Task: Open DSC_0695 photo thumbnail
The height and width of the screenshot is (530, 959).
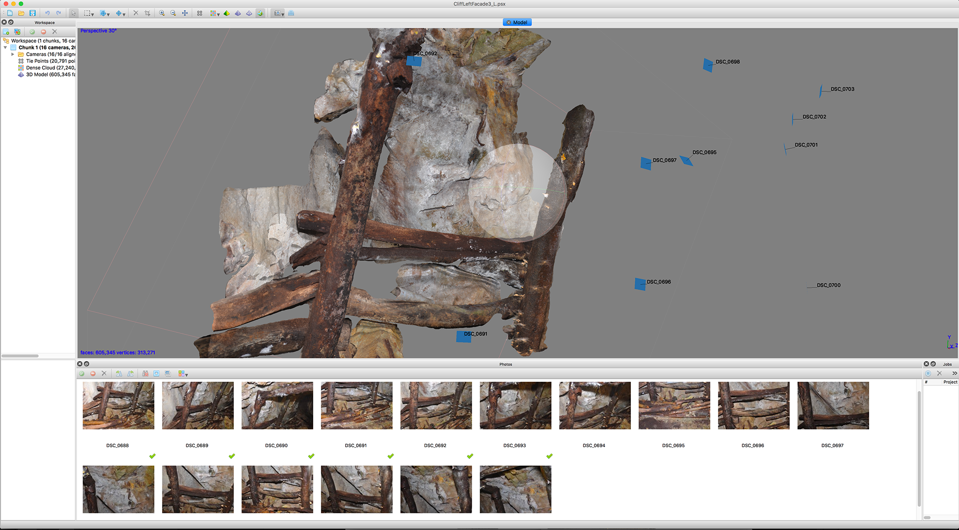Action: point(674,405)
